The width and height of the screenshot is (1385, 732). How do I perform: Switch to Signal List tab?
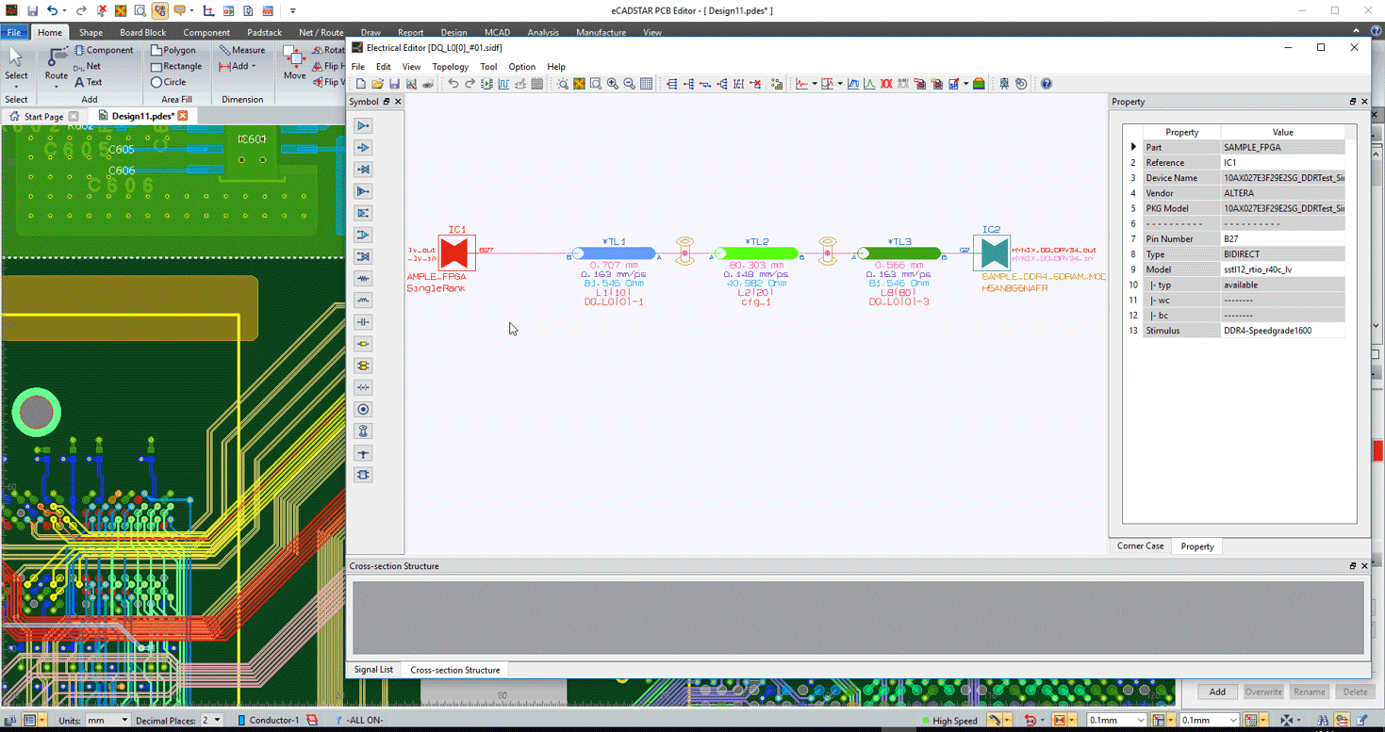(x=373, y=670)
